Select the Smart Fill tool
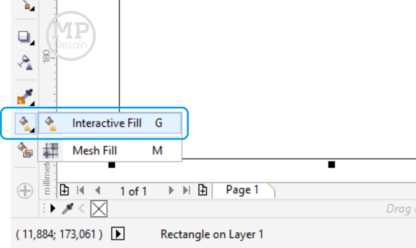The image size is (416, 248). click(25, 150)
